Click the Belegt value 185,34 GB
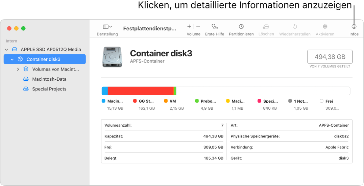The height and width of the screenshot is (186, 364). coord(213,158)
